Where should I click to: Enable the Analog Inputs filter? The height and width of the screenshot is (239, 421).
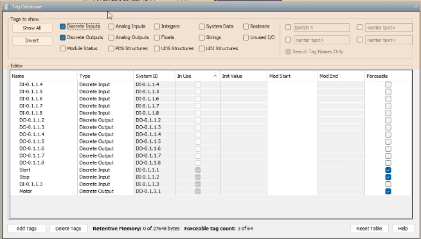[x=111, y=26]
